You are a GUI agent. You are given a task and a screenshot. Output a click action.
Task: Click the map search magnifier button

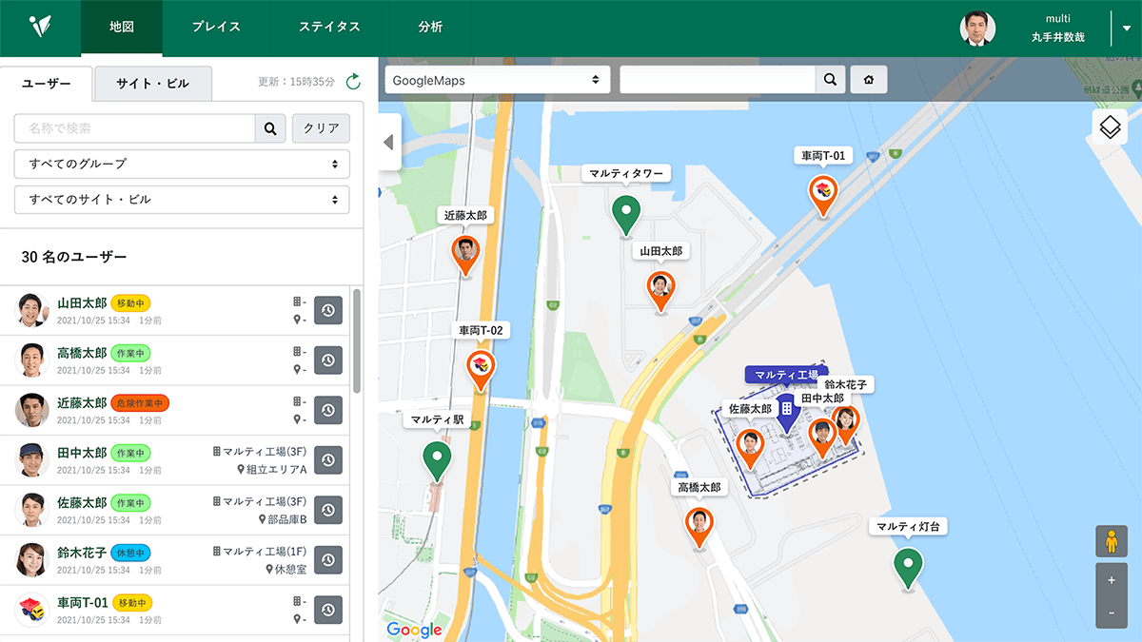[830, 80]
